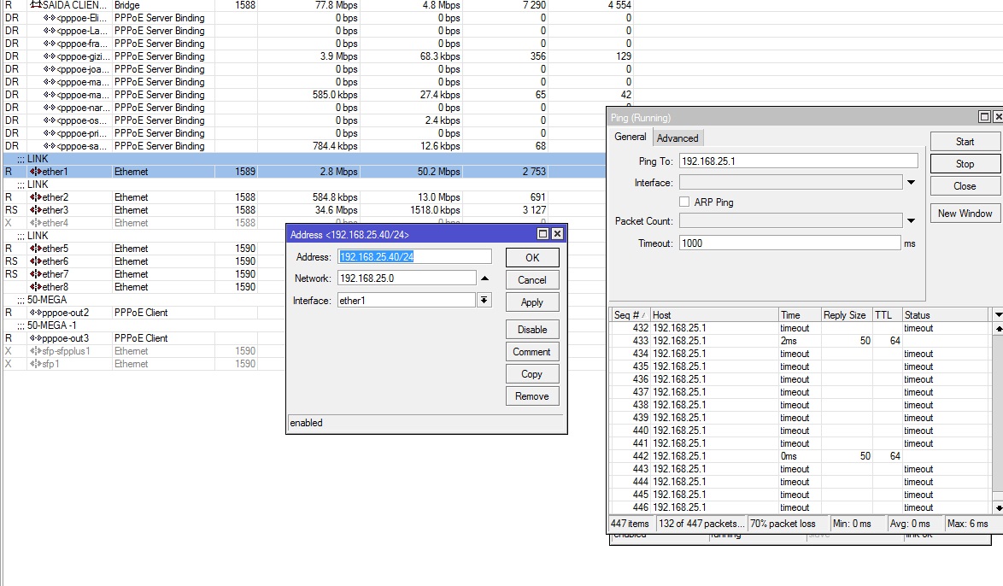Screen dimensions: 1003x586
Task: Click the sfp-sfpplus1 interface icon
Action: click(35, 350)
